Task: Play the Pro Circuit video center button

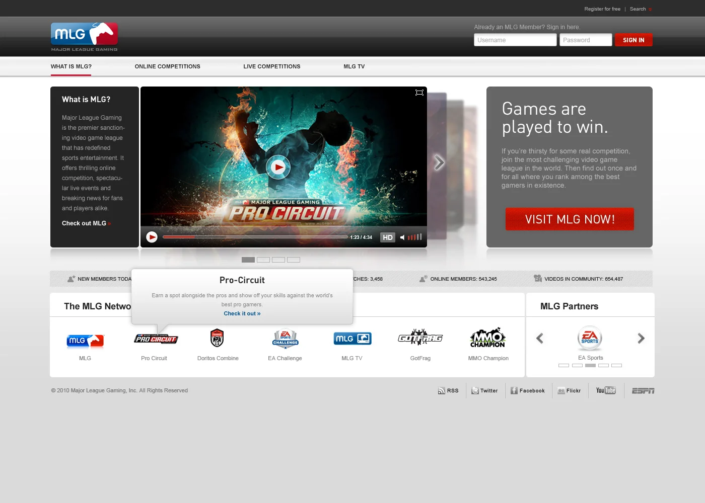Action: [x=278, y=167]
